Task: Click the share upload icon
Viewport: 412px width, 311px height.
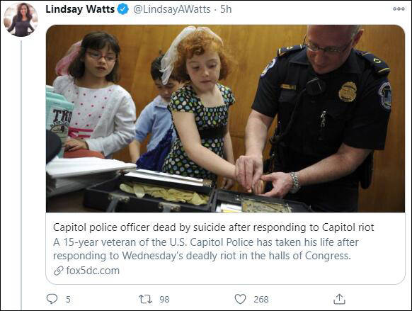Action: click(x=339, y=299)
